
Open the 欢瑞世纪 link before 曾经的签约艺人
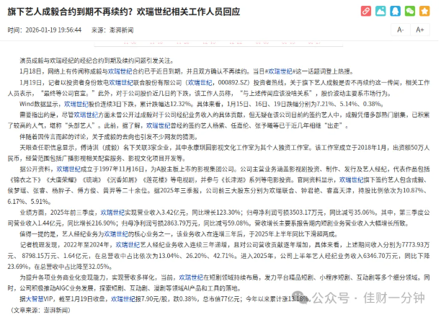(159, 125)
